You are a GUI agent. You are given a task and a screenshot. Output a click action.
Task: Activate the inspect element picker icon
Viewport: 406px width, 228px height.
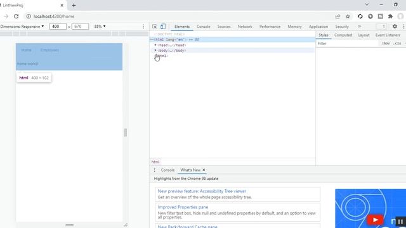[x=155, y=27]
